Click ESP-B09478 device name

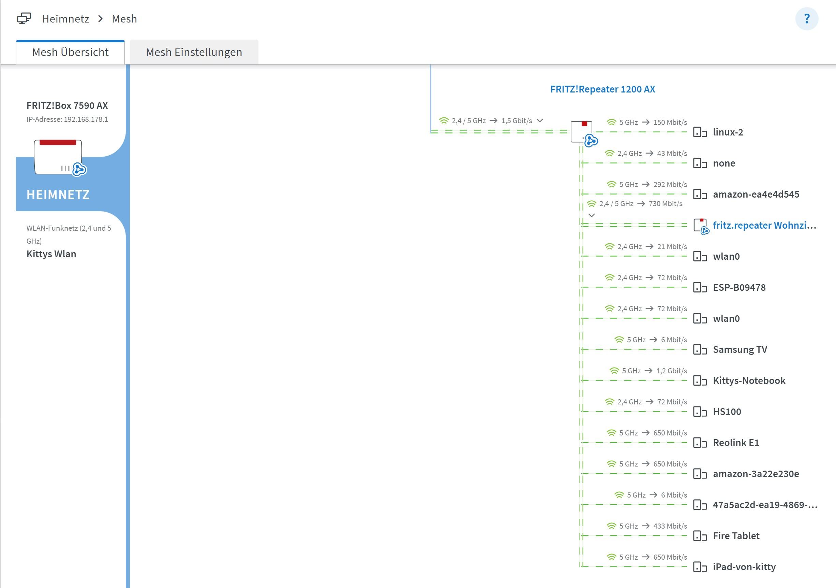[739, 287]
